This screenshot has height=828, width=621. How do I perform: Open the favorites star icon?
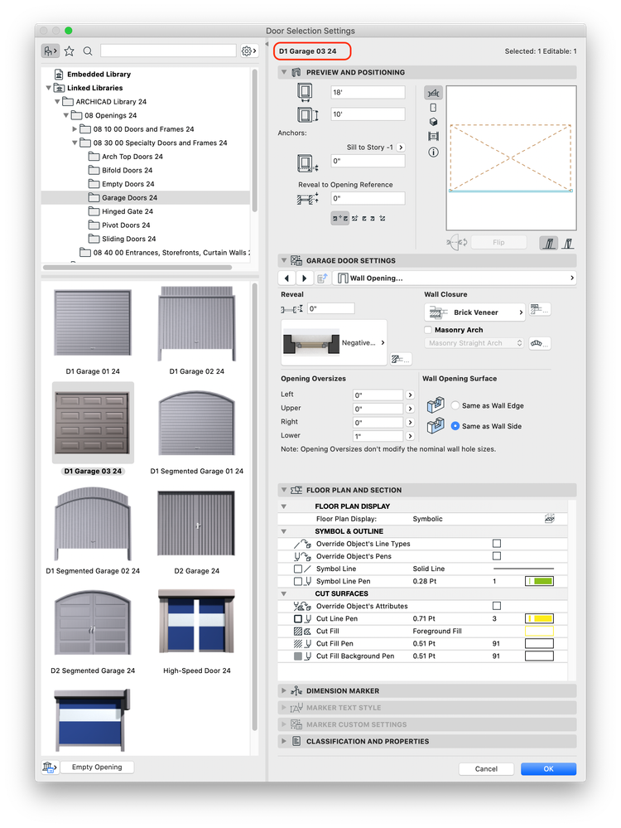click(x=69, y=51)
